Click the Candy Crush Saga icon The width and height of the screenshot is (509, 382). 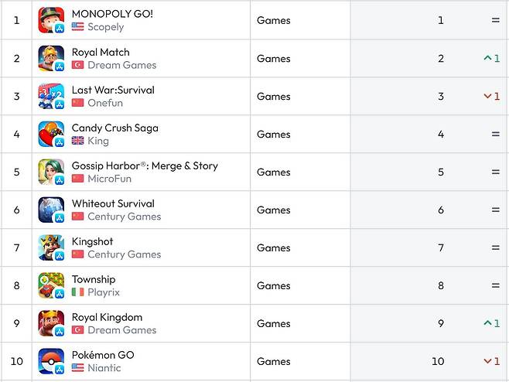[x=51, y=134]
